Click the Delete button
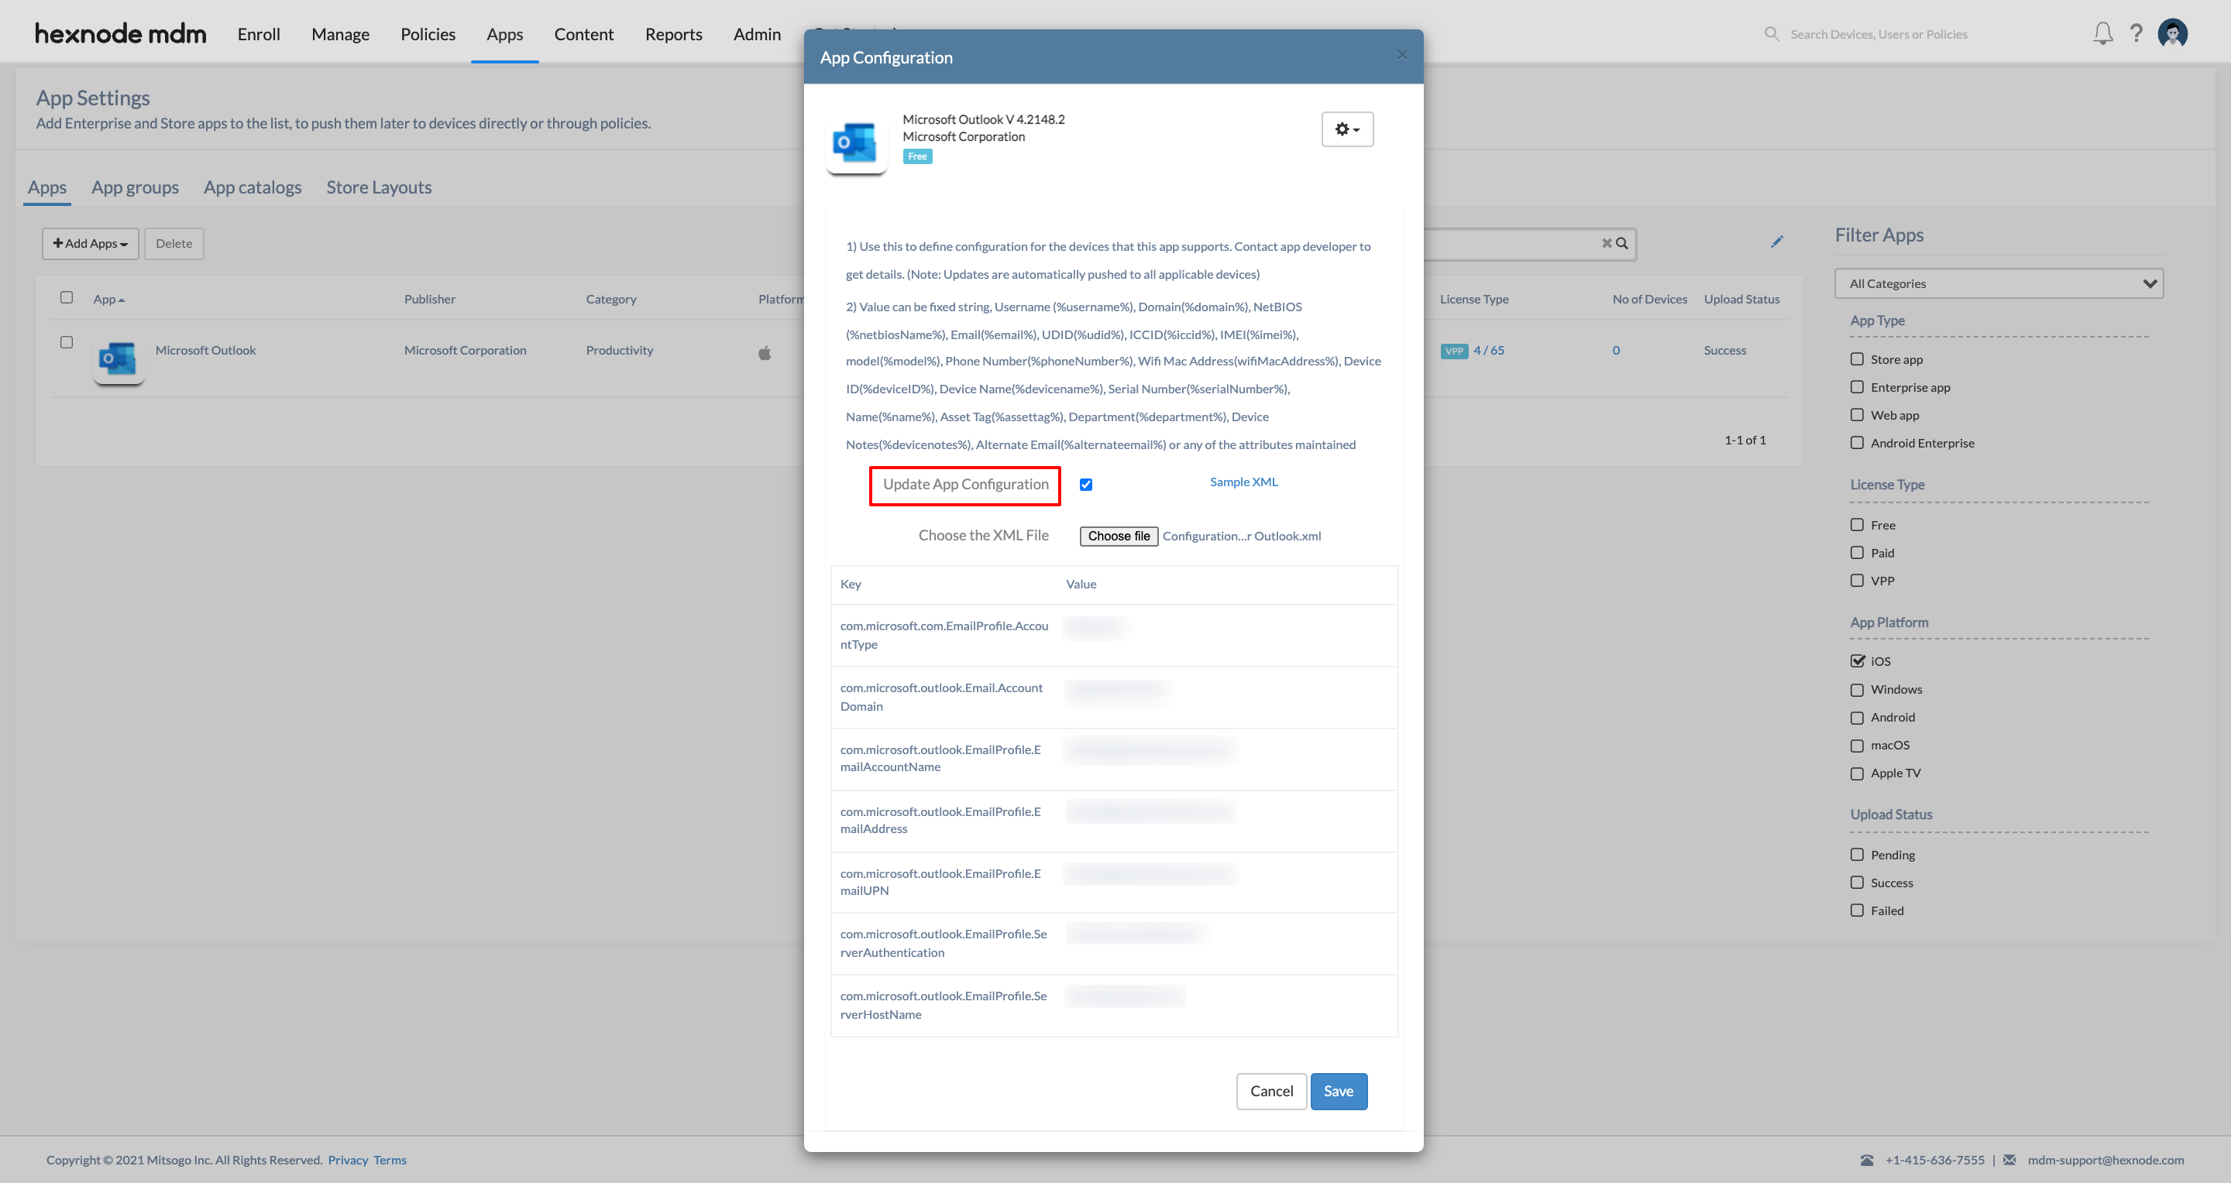The image size is (2231, 1183). tap(174, 243)
